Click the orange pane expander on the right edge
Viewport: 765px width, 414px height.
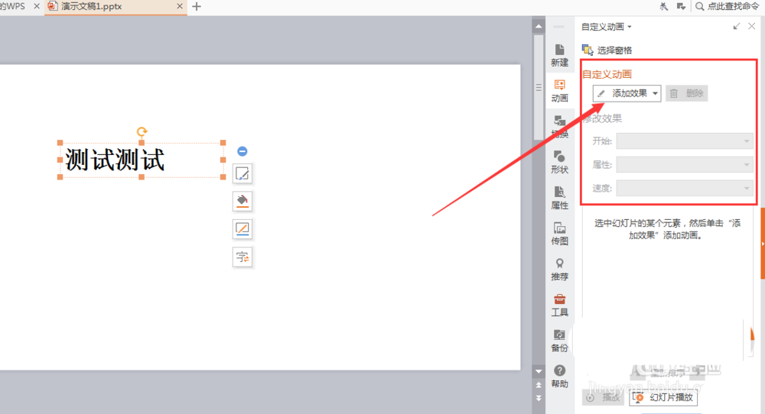(762, 244)
